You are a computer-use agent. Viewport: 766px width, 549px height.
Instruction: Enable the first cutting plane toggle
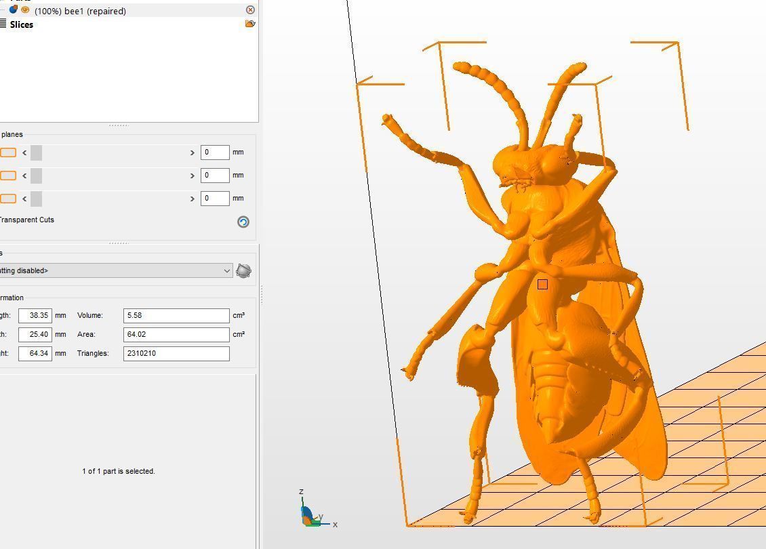[7, 152]
